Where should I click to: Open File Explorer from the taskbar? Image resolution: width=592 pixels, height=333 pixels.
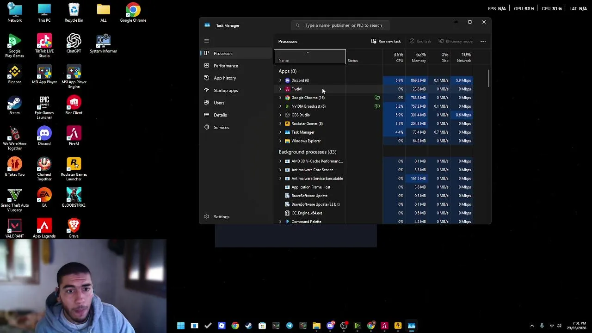[x=316, y=326]
